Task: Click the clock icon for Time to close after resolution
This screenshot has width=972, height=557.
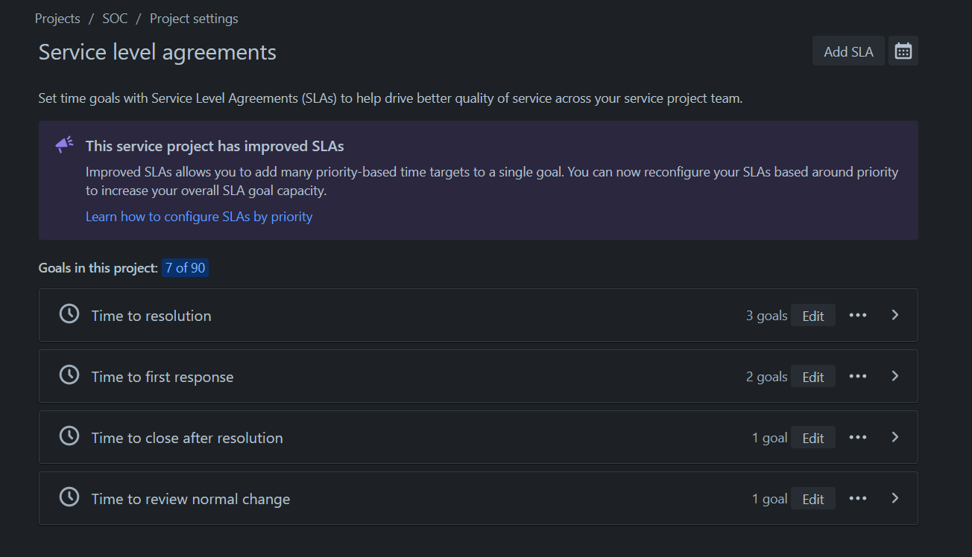Action: pyautogui.click(x=69, y=436)
